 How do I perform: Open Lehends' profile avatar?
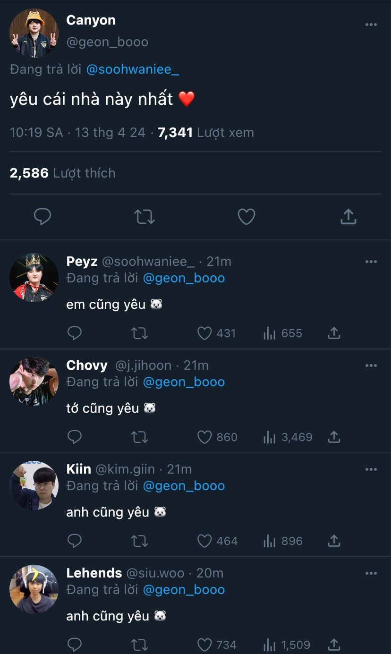(34, 589)
